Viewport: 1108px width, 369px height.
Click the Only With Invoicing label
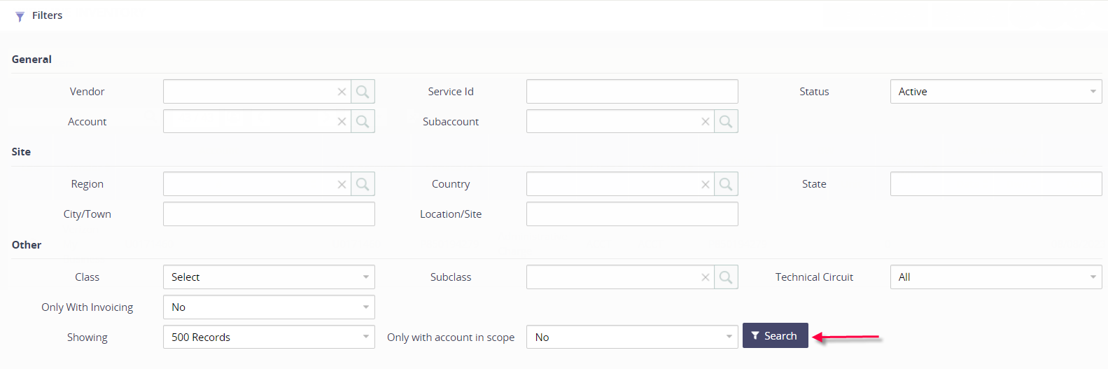point(87,307)
